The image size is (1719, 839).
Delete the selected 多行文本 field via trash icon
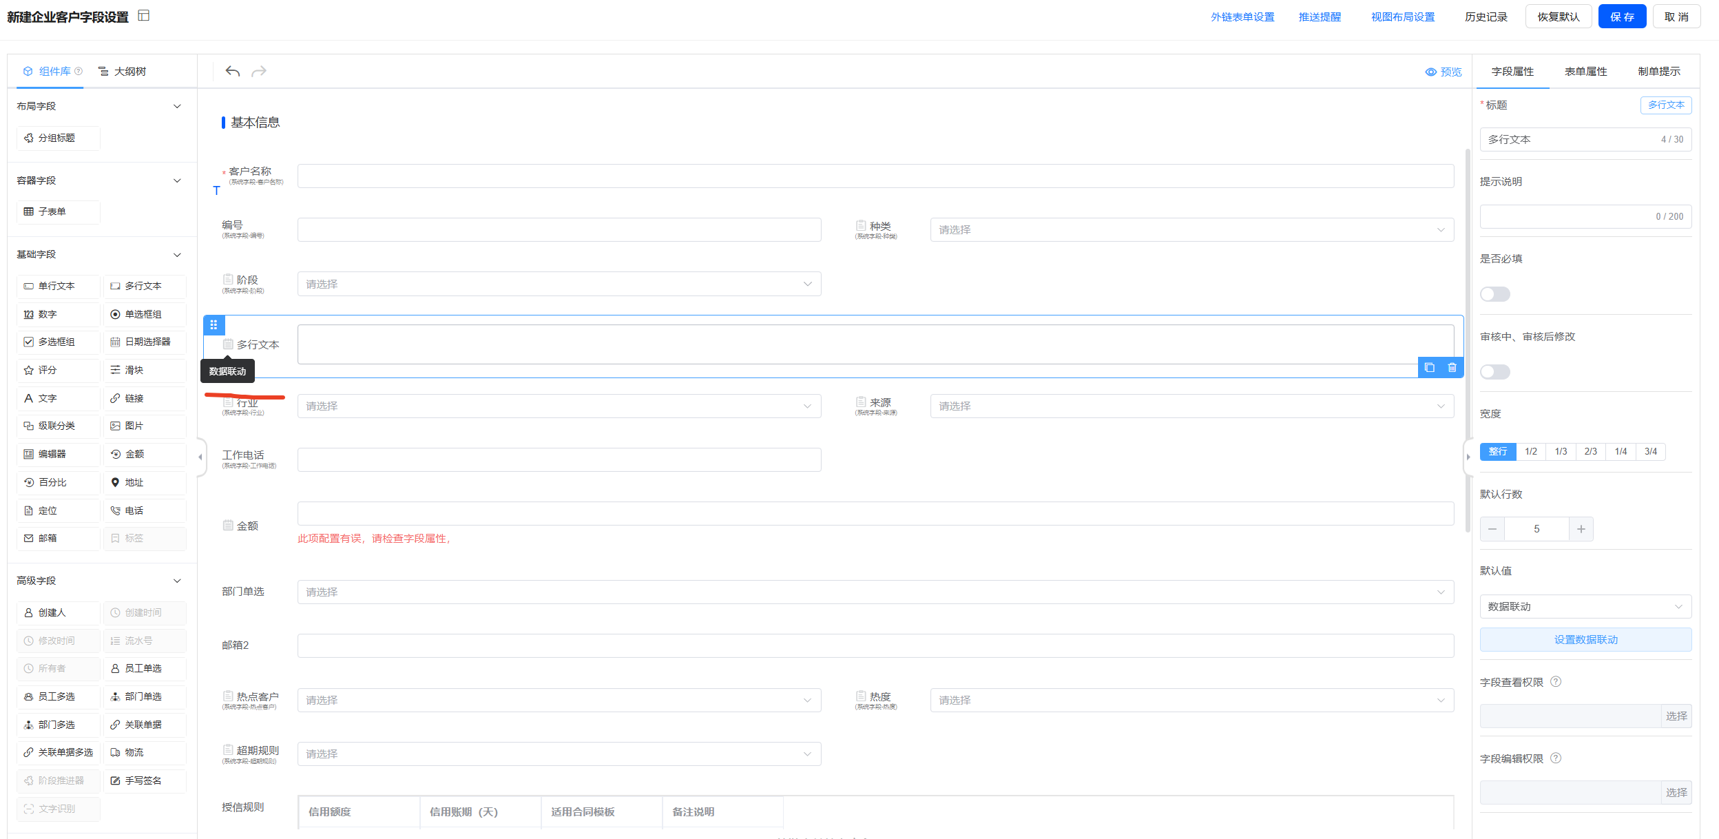point(1452,368)
